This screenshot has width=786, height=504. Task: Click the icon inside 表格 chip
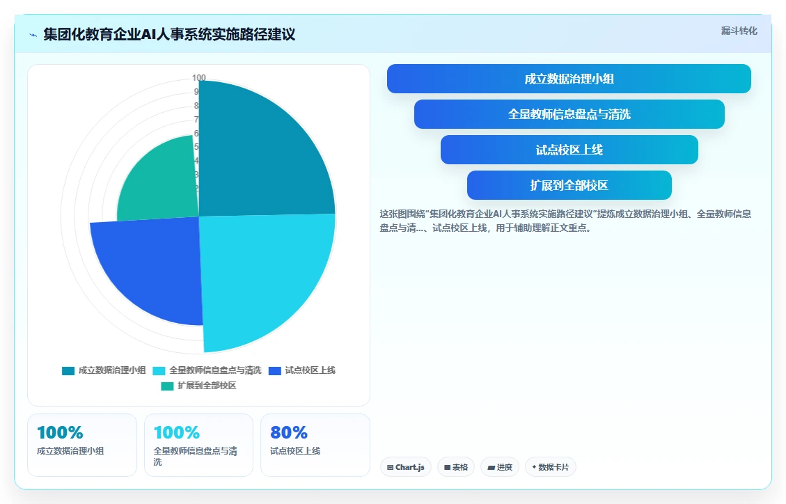coord(447,467)
